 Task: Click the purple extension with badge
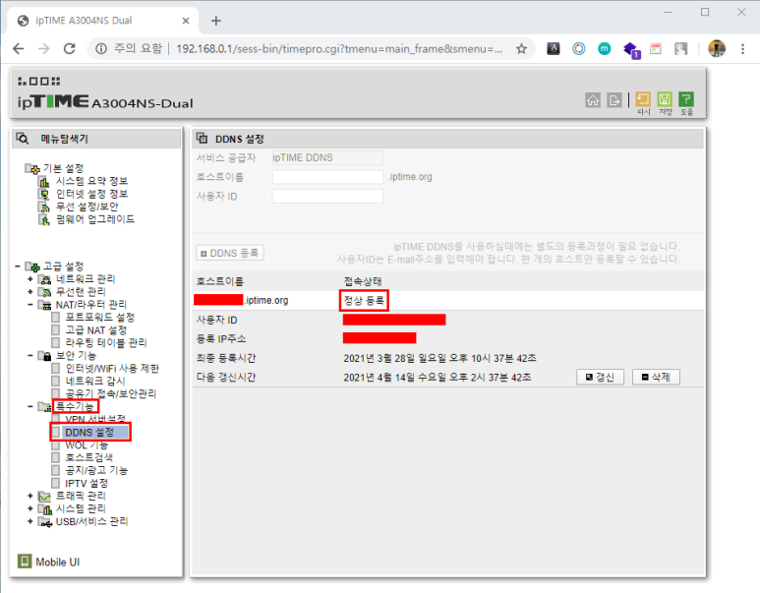click(631, 49)
